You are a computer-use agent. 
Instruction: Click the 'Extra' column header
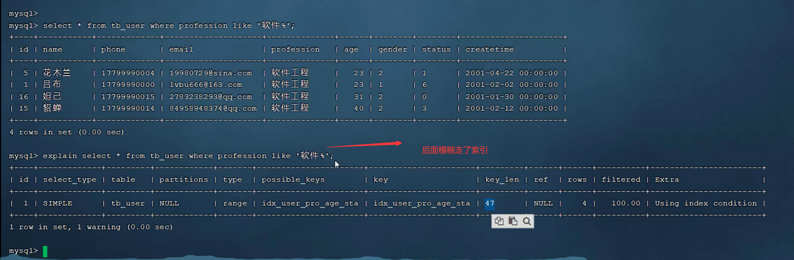point(667,180)
